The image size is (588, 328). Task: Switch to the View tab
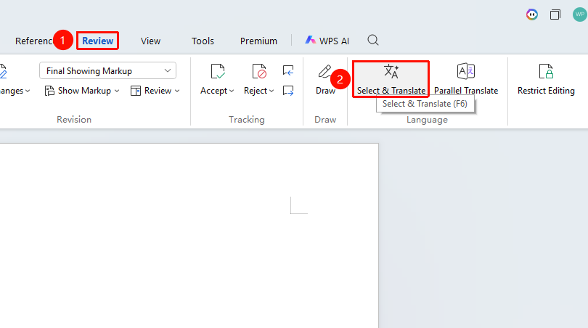coord(150,41)
